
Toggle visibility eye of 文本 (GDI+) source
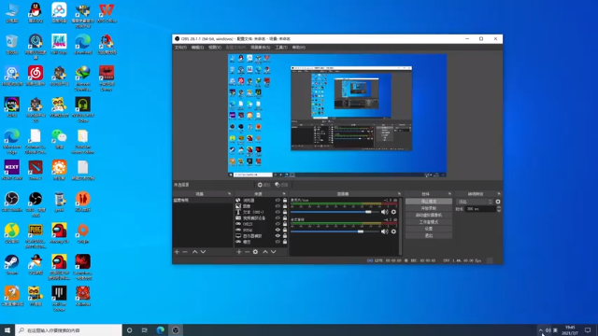(278, 212)
